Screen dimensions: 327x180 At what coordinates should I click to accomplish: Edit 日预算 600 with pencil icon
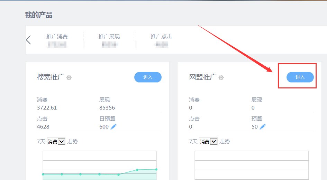pos(113,126)
